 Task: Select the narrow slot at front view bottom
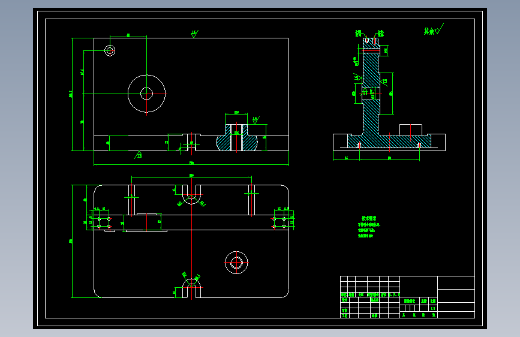click(192, 142)
